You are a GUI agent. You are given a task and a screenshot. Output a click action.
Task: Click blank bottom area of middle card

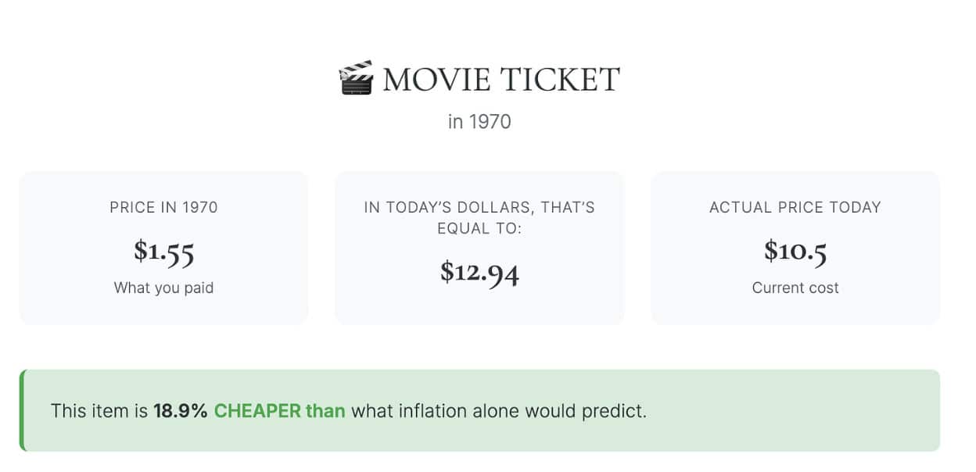pos(479,309)
